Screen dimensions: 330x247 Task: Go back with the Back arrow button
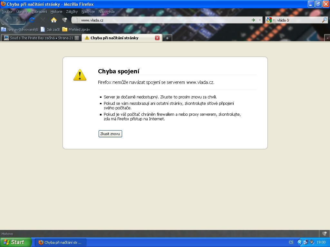[7, 20]
